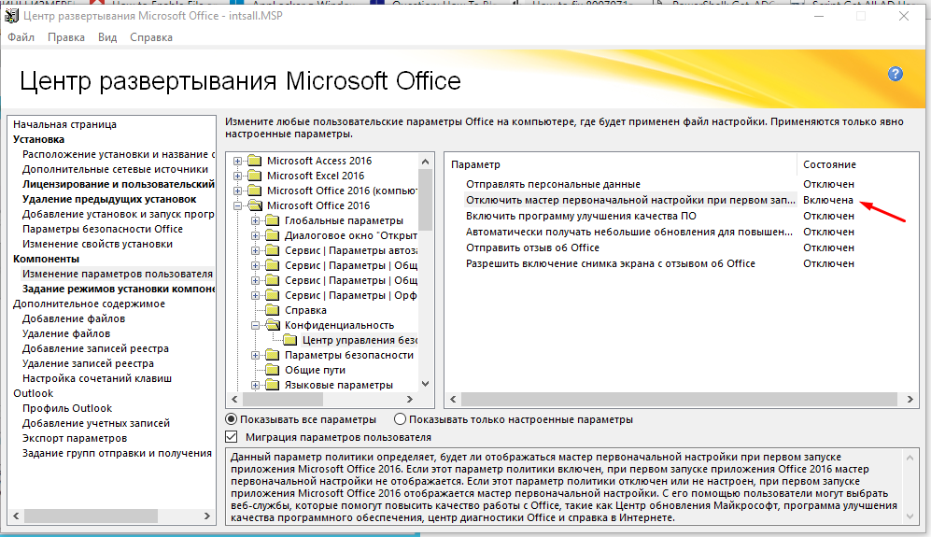Expand Microsoft Excel 2016 tree node
Viewport: 931px width, 537px height.
tap(237, 176)
